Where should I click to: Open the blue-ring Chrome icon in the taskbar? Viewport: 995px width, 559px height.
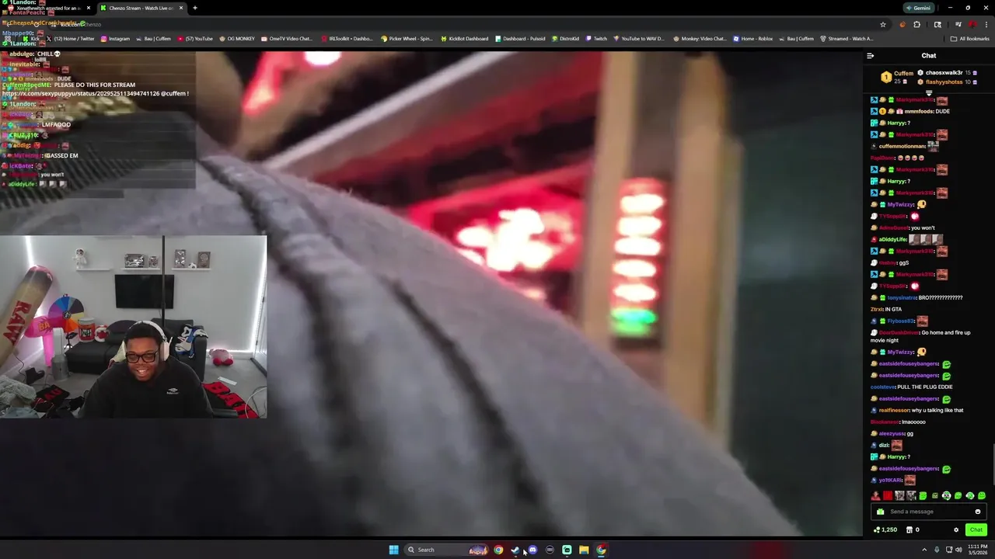[x=498, y=550]
